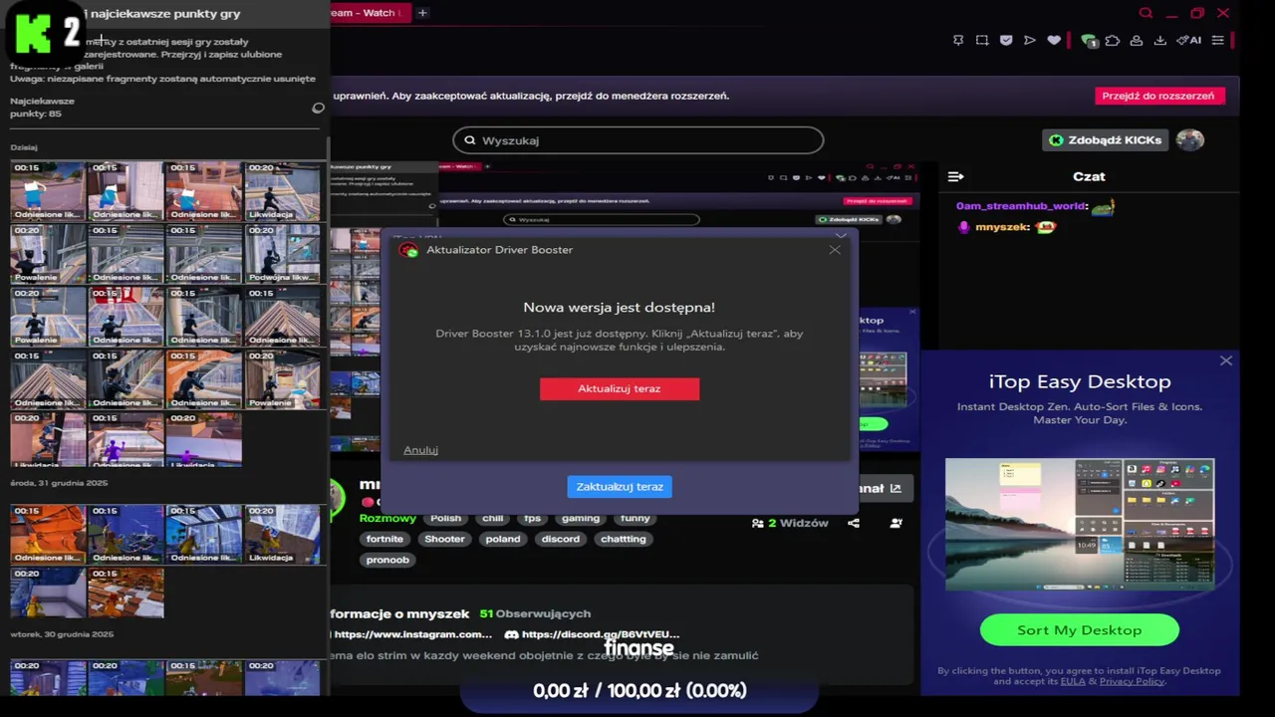1275x717 pixels.
Task: Open the Privacy Policy link
Action: tap(1132, 681)
